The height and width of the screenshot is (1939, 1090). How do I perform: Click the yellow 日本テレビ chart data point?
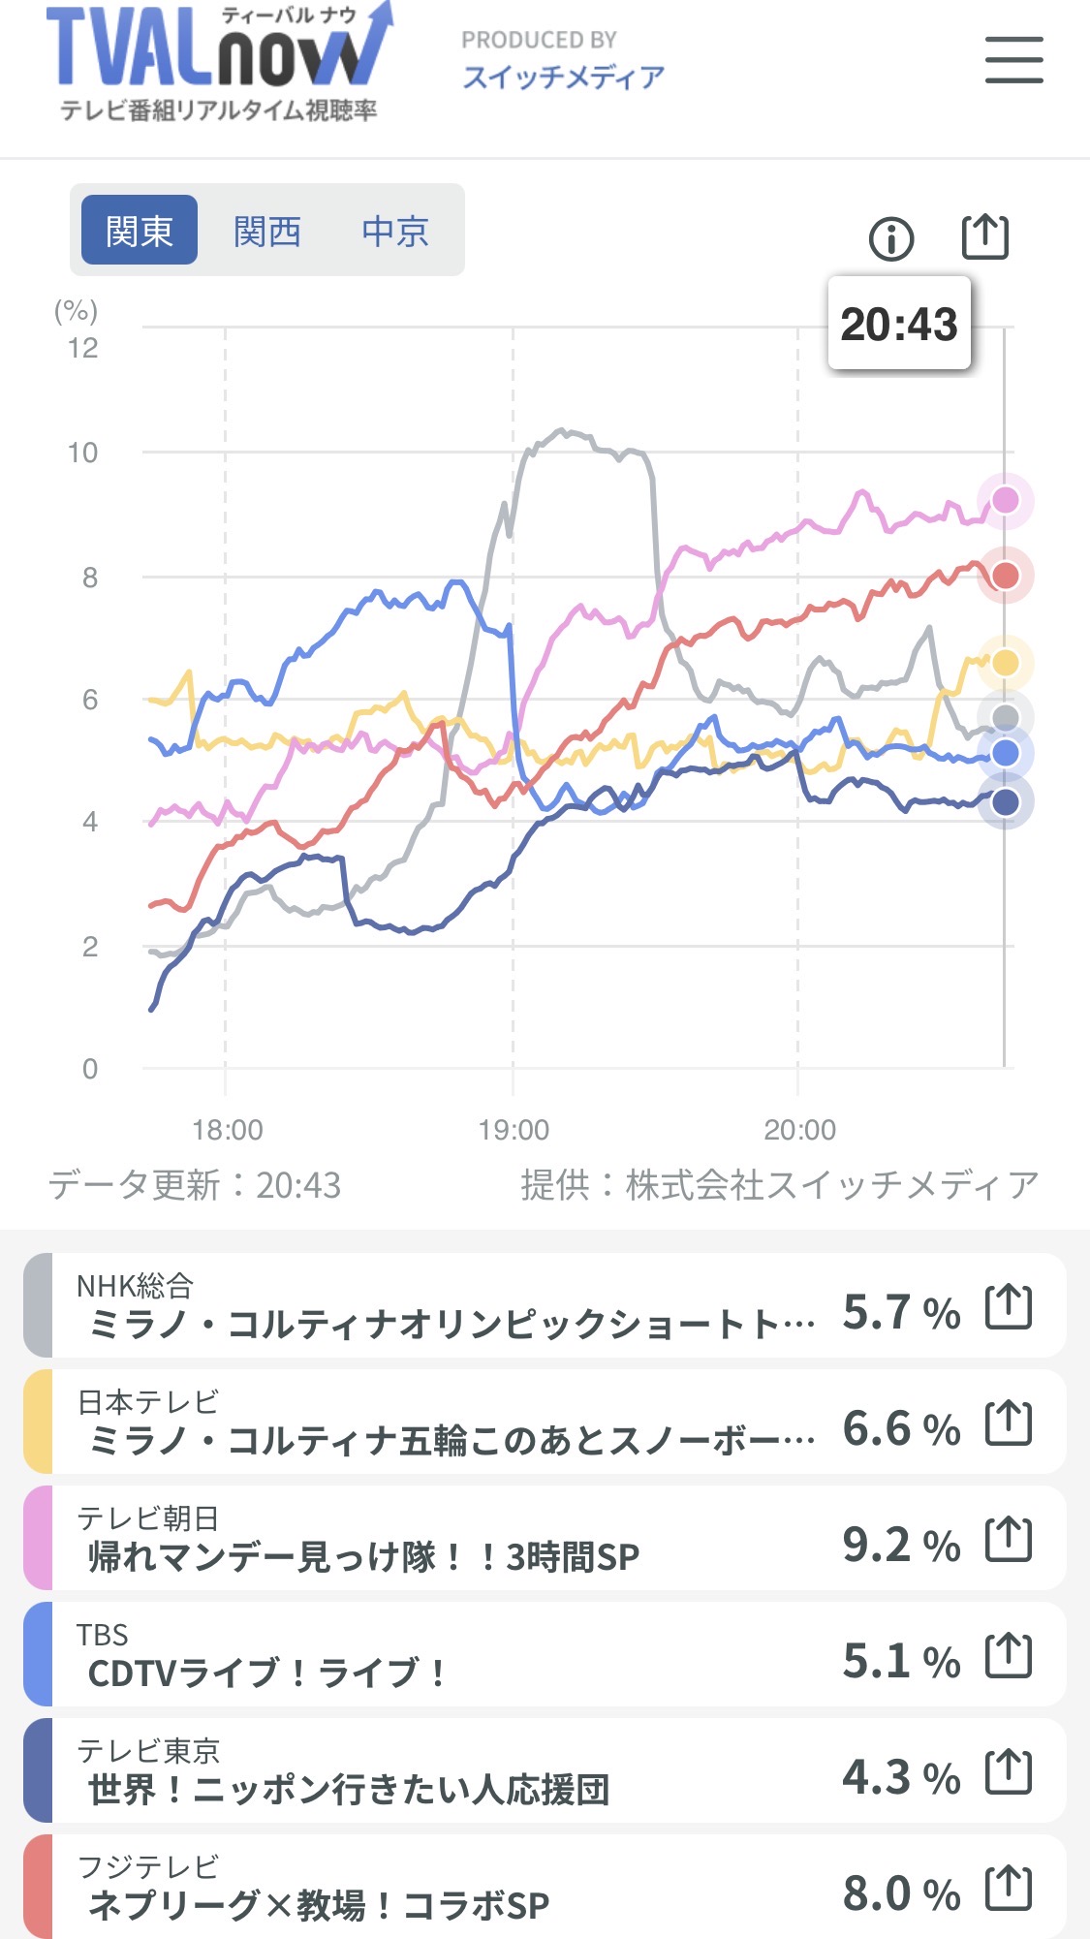(x=1006, y=663)
